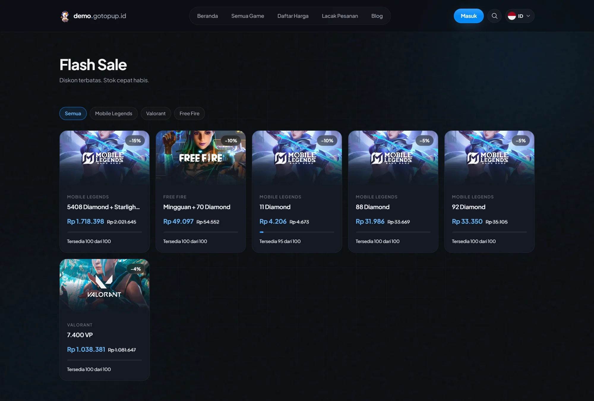Click struck-through price Rp 4.673
Screen dimensions: 594x401
point(299,222)
